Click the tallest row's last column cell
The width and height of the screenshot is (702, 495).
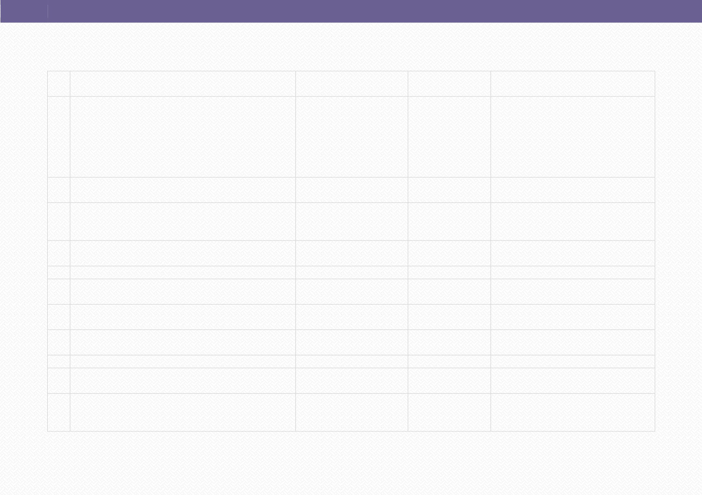point(573,137)
